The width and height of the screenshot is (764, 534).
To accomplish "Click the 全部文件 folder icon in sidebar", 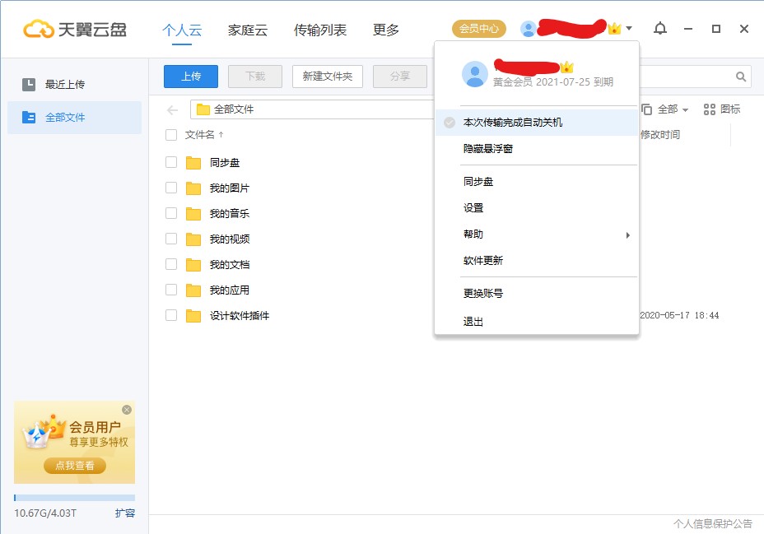I will pyautogui.click(x=29, y=118).
